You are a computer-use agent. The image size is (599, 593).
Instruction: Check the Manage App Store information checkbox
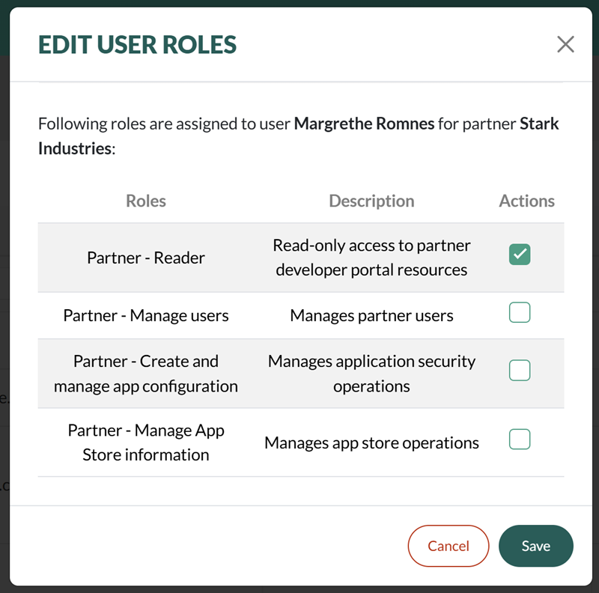pos(520,440)
